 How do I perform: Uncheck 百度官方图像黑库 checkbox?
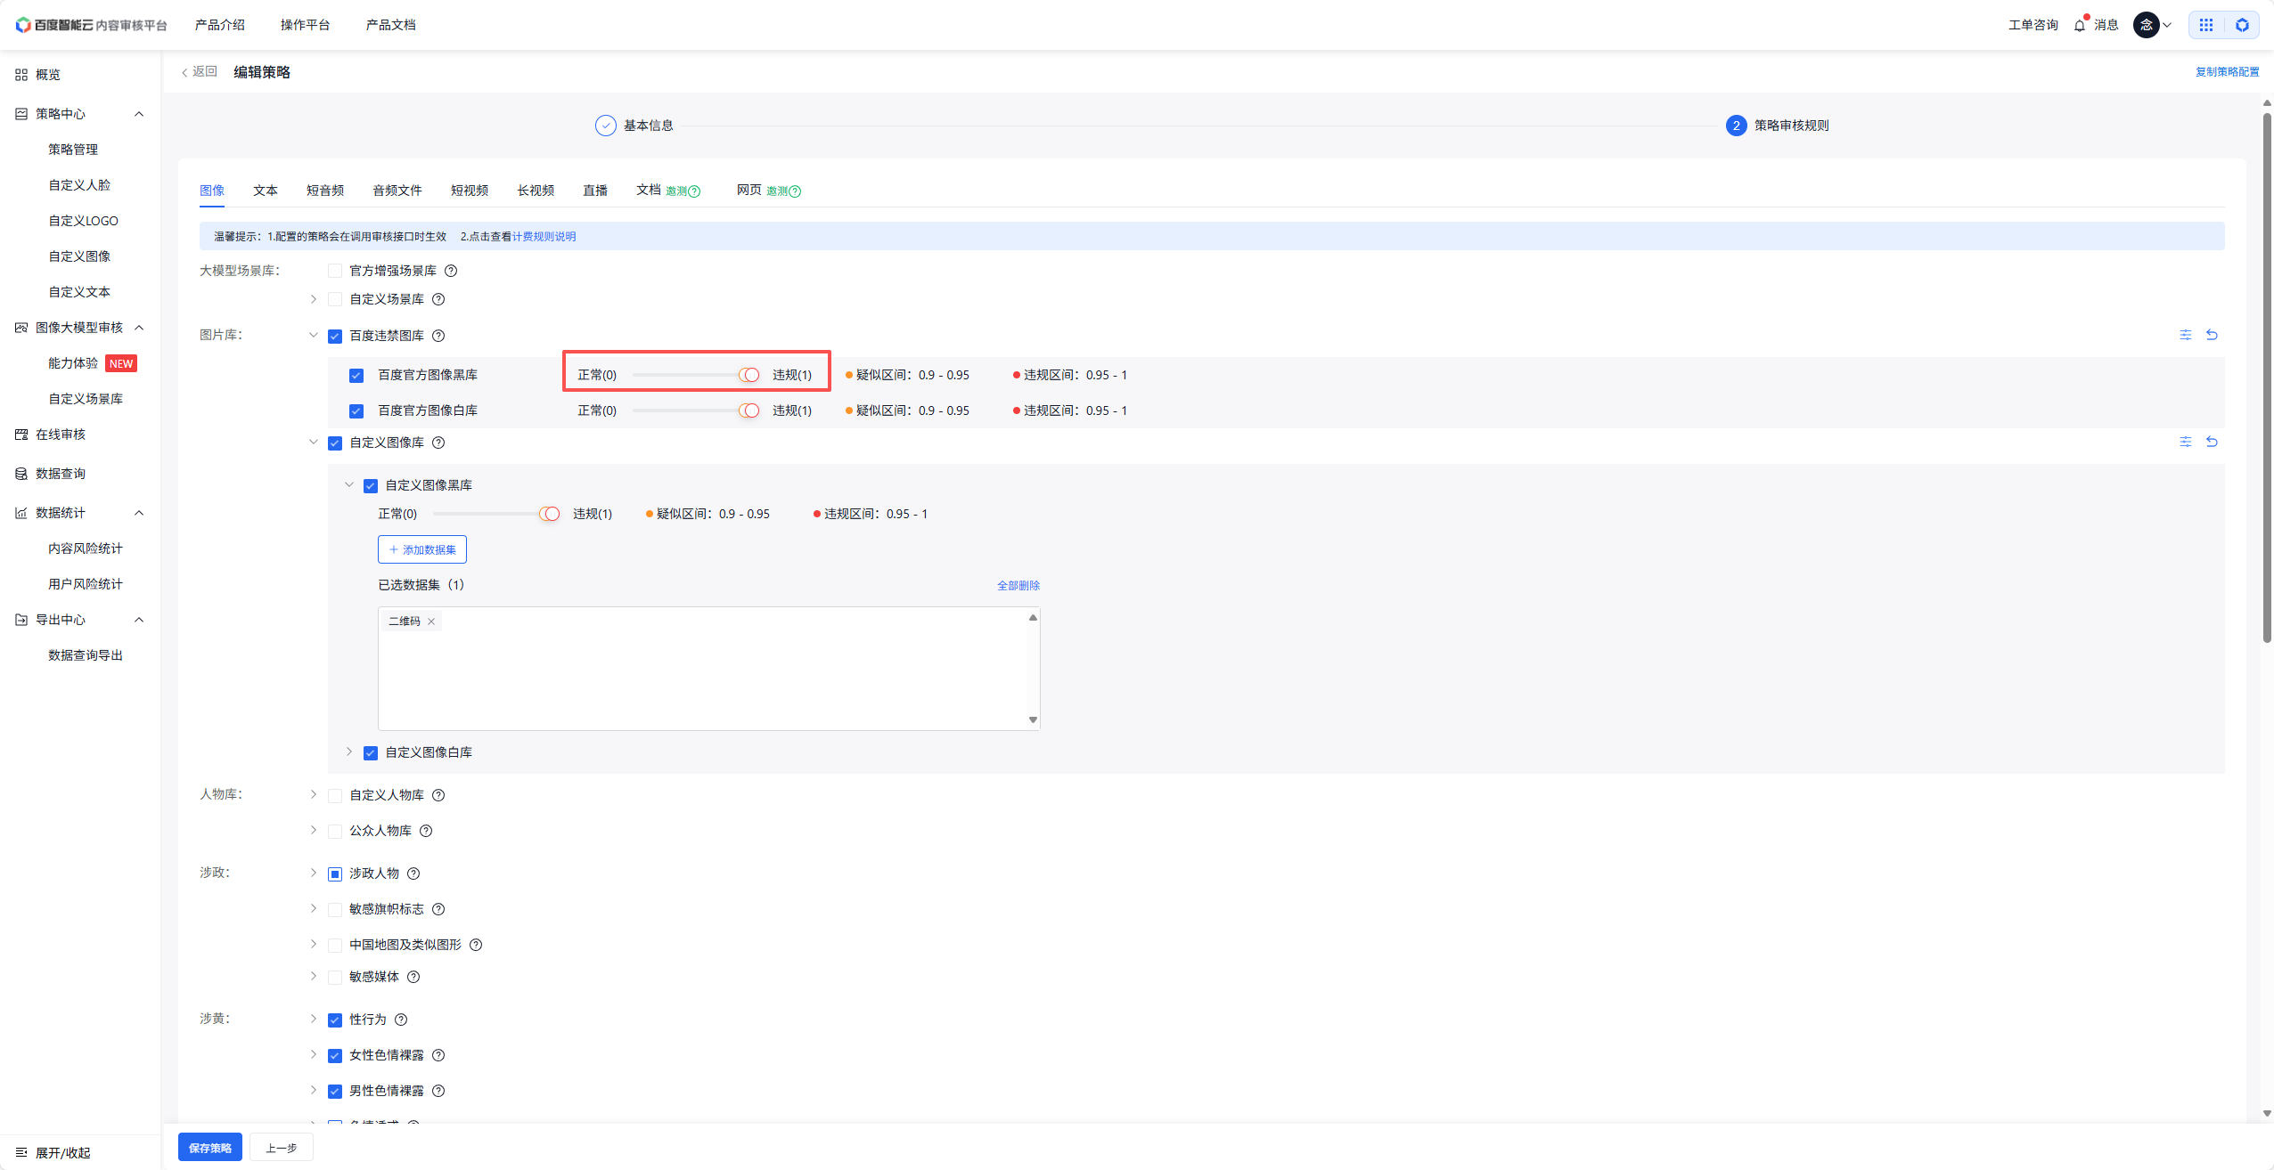point(356,375)
